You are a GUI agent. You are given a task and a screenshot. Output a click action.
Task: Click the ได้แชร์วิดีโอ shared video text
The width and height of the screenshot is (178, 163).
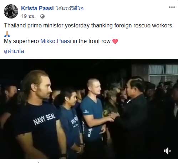[x=69, y=8]
